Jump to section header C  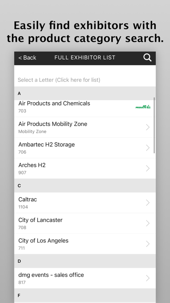85,185
